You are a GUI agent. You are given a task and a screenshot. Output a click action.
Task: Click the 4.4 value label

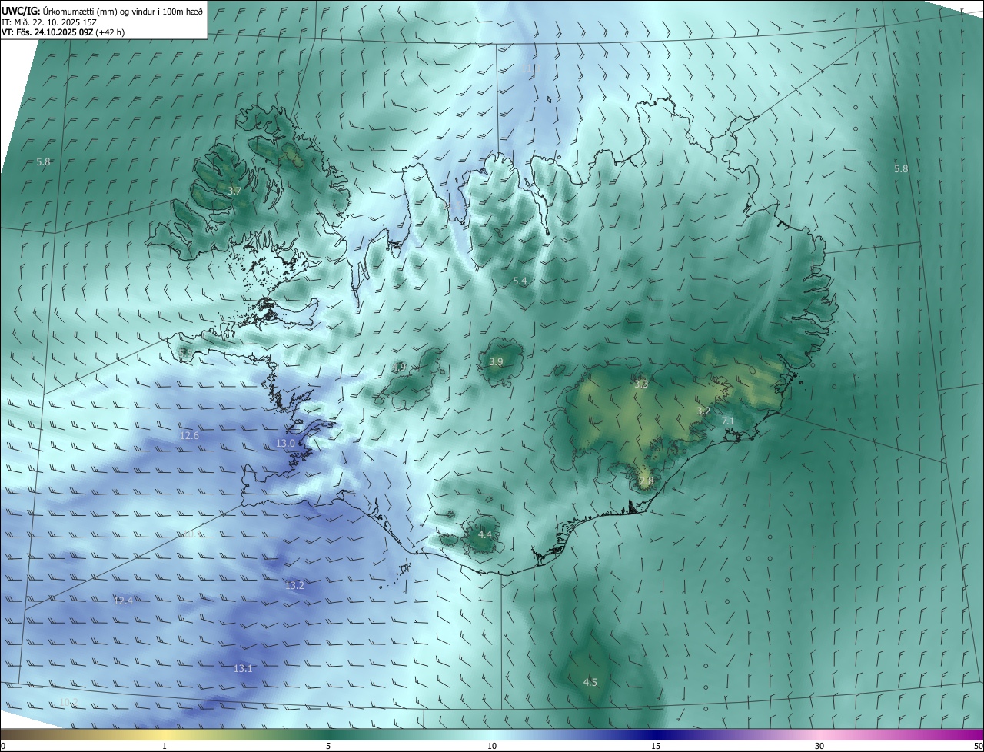484,534
